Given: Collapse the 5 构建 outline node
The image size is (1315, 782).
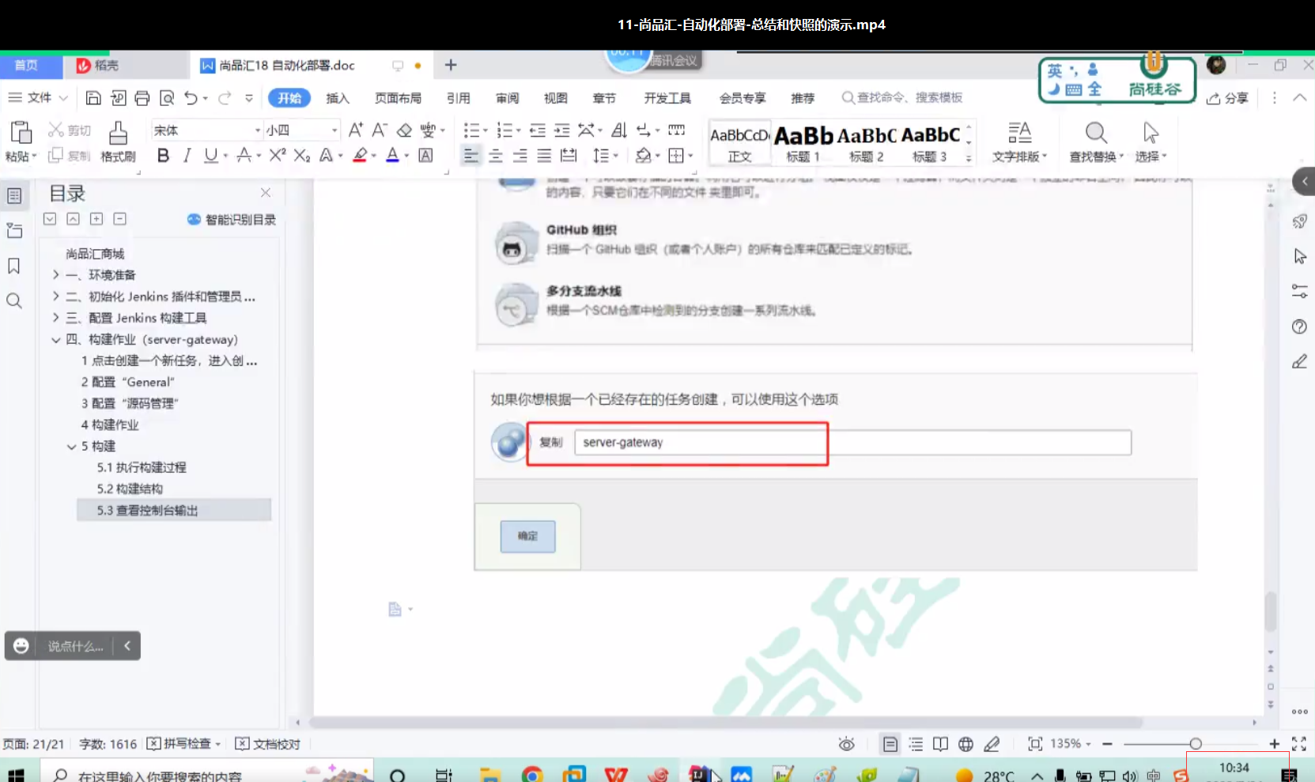Looking at the screenshot, I should tap(72, 447).
